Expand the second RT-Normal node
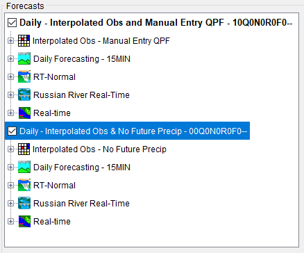304x253 pixels. coord(10,186)
